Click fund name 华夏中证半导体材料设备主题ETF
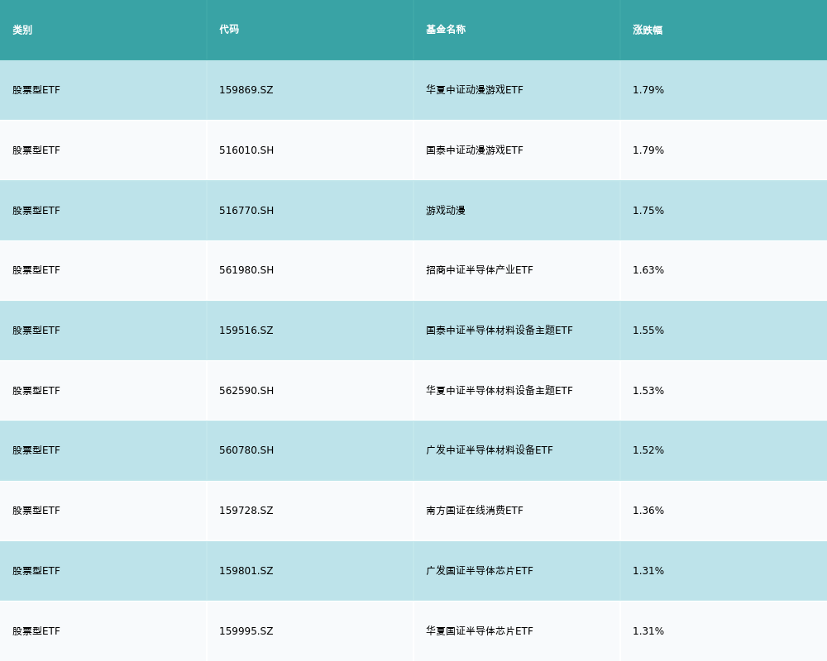This screenshot has height=661, width=827. coord(500,391)
